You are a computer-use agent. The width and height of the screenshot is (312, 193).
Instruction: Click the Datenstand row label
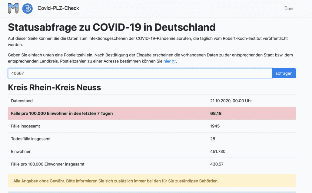pyautogui.click(x=22, y=101)
